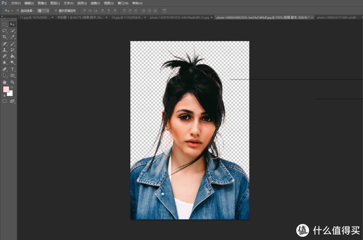The image size is (363, 240).
Task: Align vertical centers in options bar
Action: point(90,11)
